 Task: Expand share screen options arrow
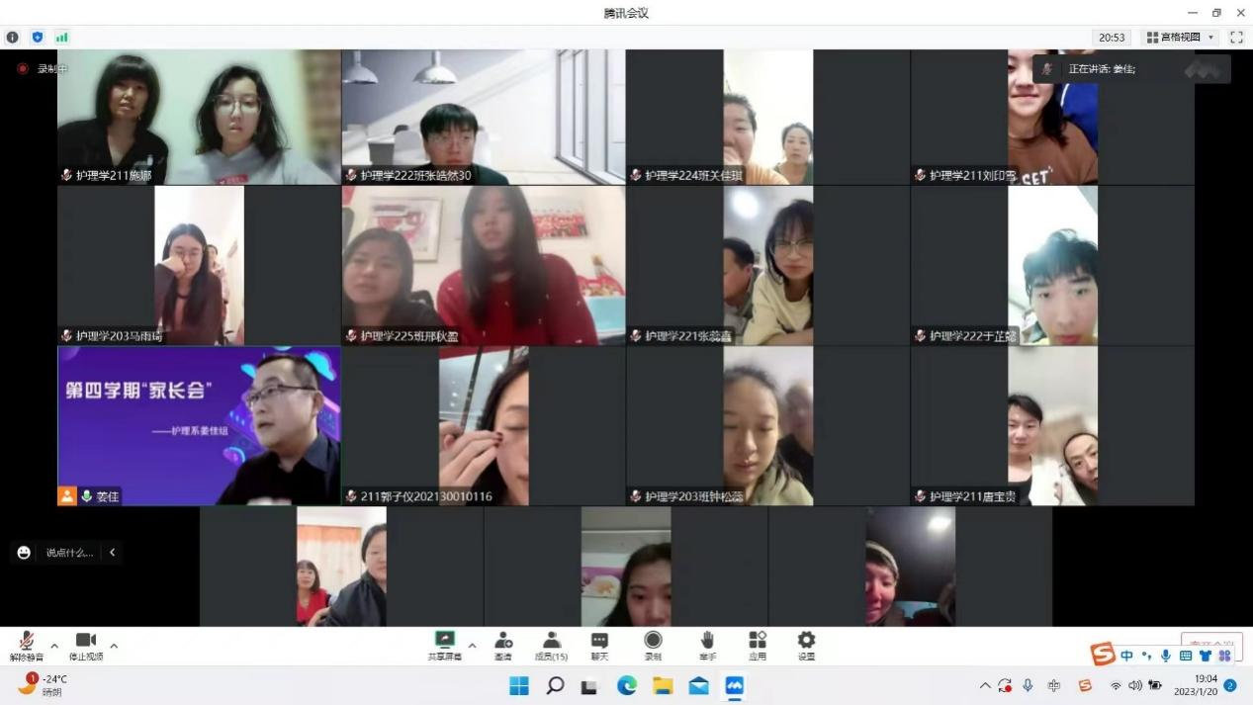[472, 646]
